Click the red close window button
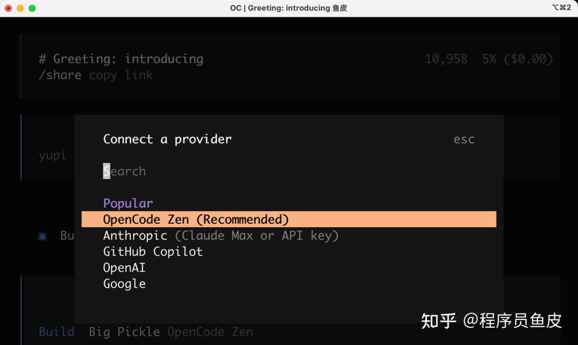The image size is (578, 345). (8, 8)
